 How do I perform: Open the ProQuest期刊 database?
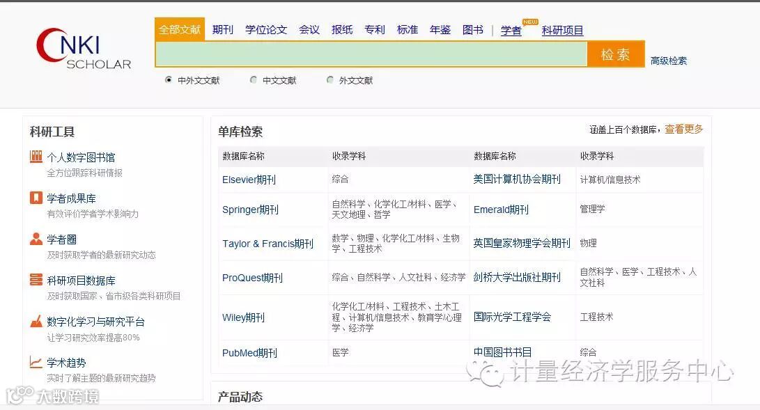[252, 278]
